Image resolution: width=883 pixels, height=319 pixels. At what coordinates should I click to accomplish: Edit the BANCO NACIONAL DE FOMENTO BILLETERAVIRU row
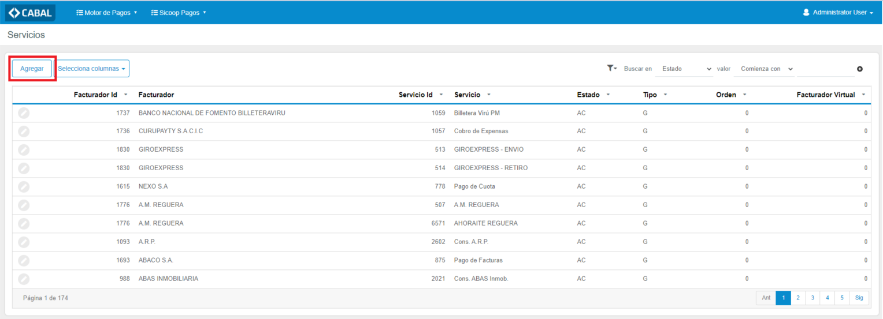coord(24,113)
